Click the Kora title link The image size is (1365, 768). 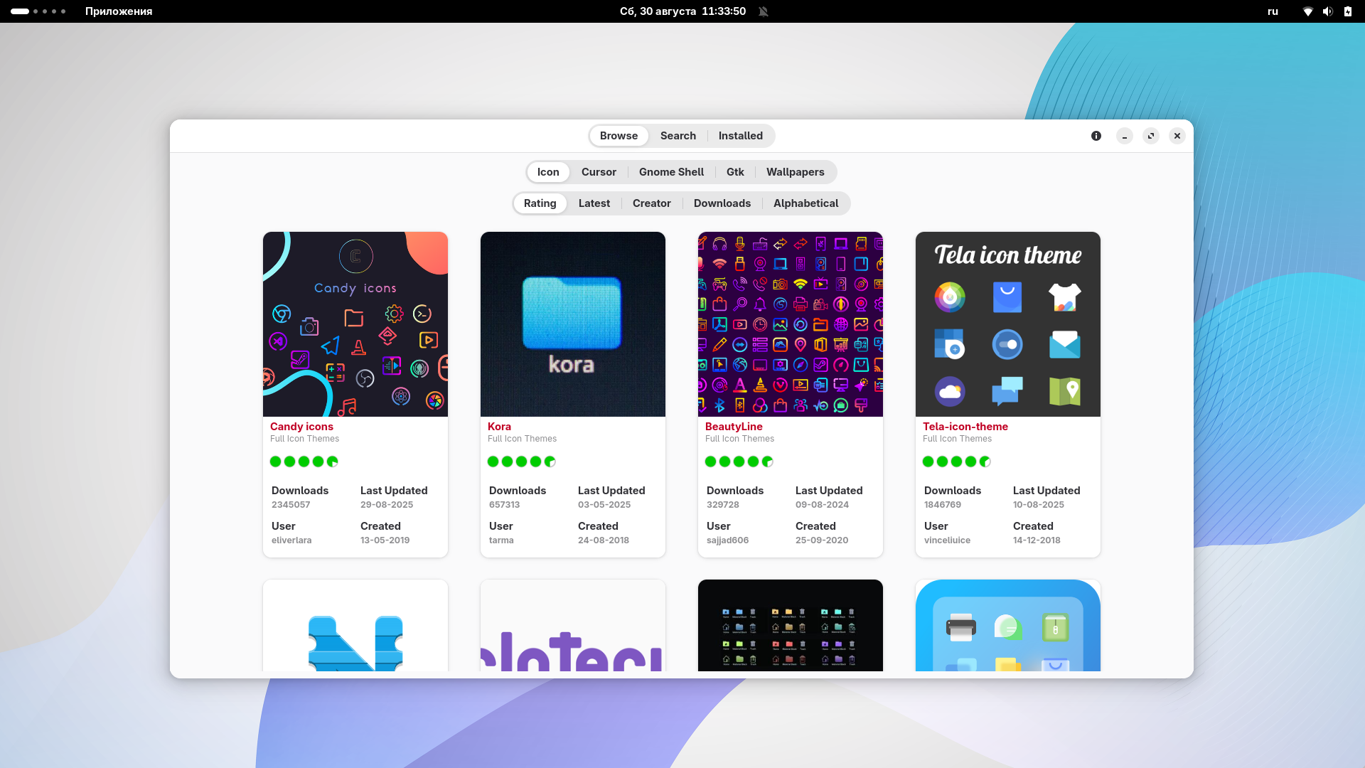(499, 427)
